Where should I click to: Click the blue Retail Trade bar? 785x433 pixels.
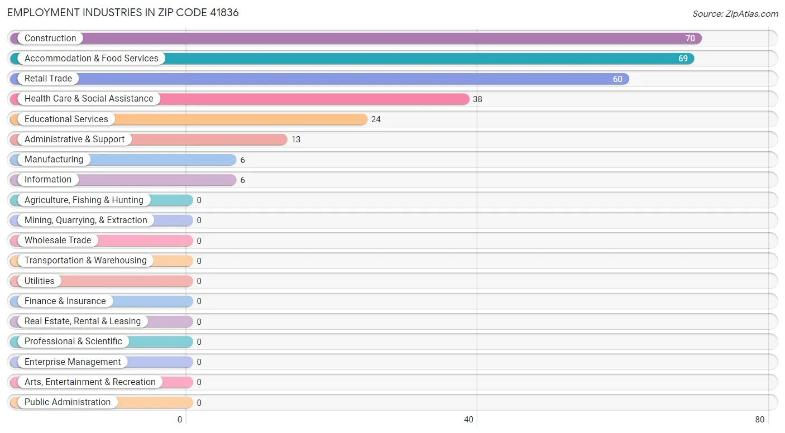point(319,79)
